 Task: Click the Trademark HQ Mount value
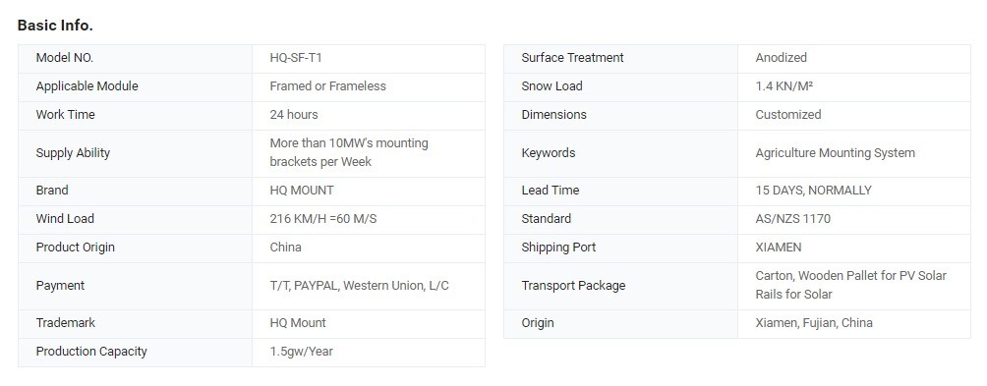(x=299, y=323)
